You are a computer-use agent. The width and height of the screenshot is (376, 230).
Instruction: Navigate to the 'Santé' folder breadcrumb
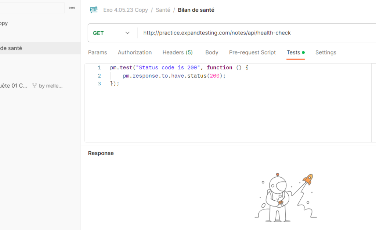pos(163,10)
